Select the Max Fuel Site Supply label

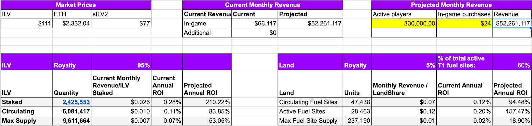[x=310, y=121]
